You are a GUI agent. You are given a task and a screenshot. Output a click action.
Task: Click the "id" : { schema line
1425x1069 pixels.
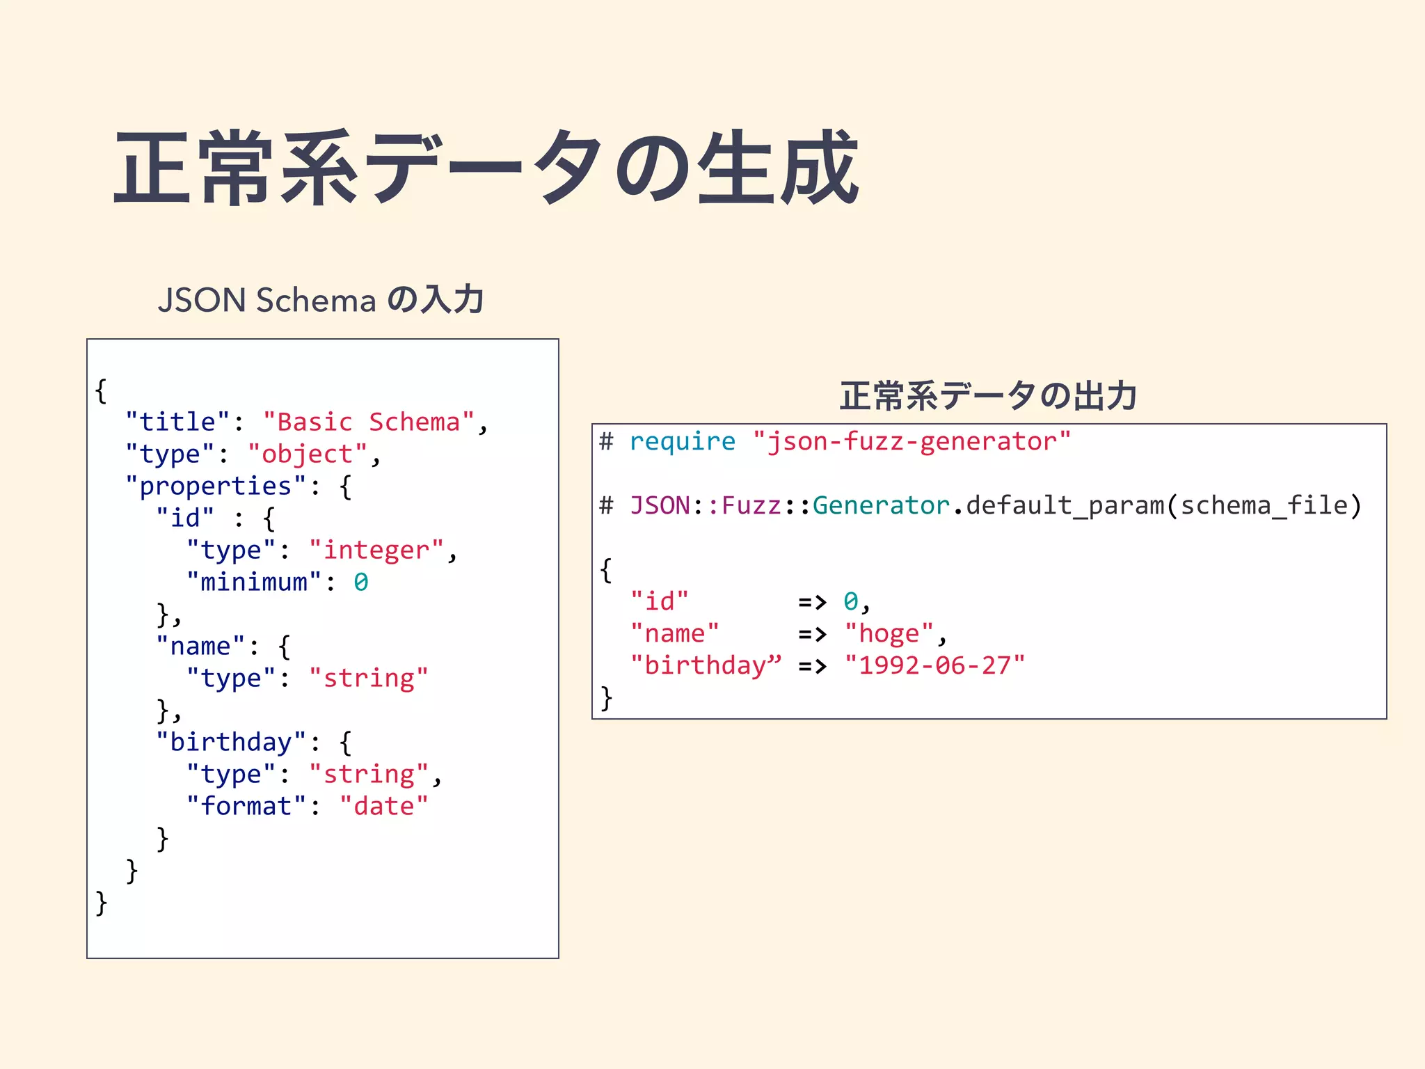(216, 518)
